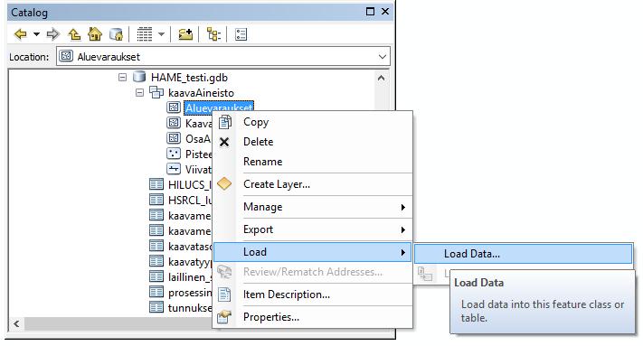643x346 pixels.
Task: Select HAME_testi.gdb geodatabase
Action: [x=189, y=78]
